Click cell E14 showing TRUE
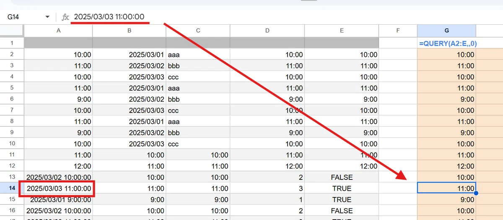The image size is (503, 220). pos(342,188)
